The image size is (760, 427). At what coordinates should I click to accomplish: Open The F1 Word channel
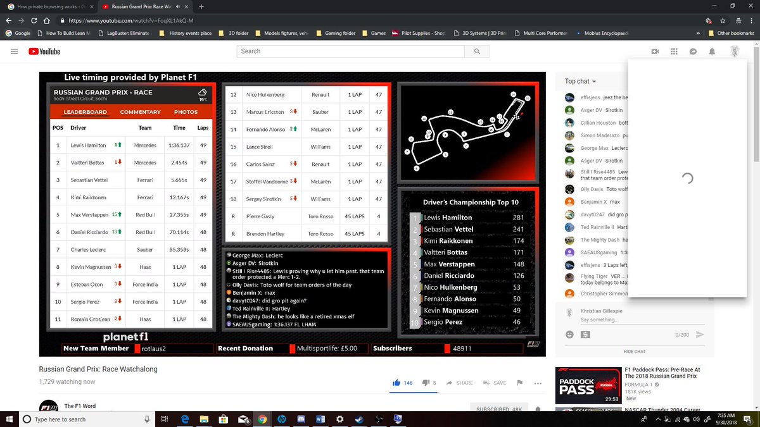pos(80,406)
